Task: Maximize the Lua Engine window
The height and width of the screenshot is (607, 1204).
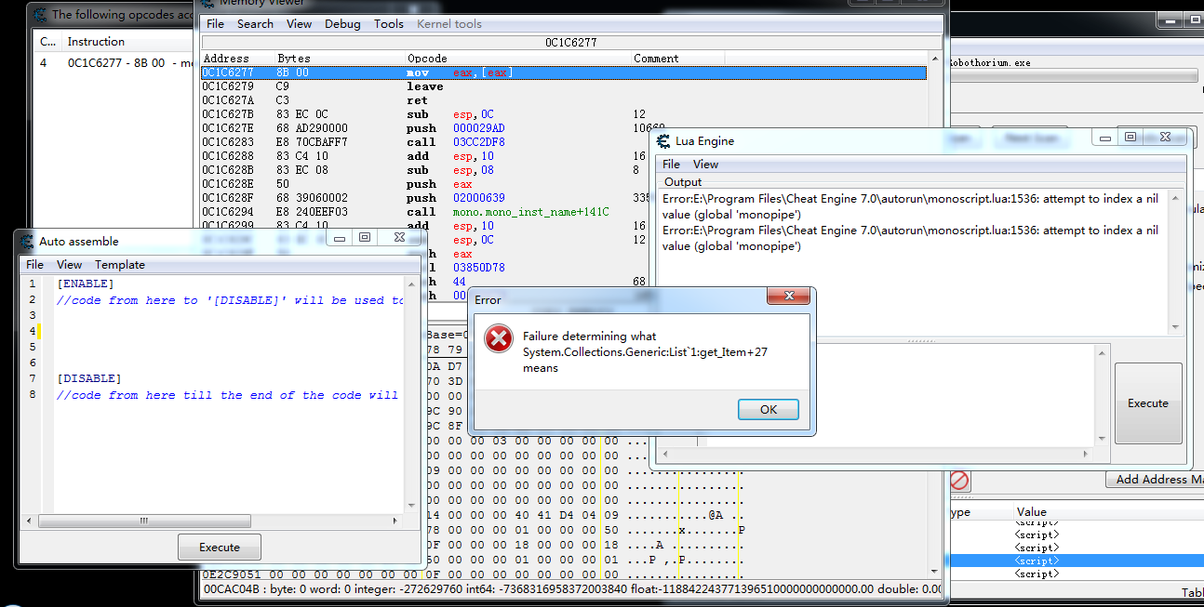Action: point(1130,138)
